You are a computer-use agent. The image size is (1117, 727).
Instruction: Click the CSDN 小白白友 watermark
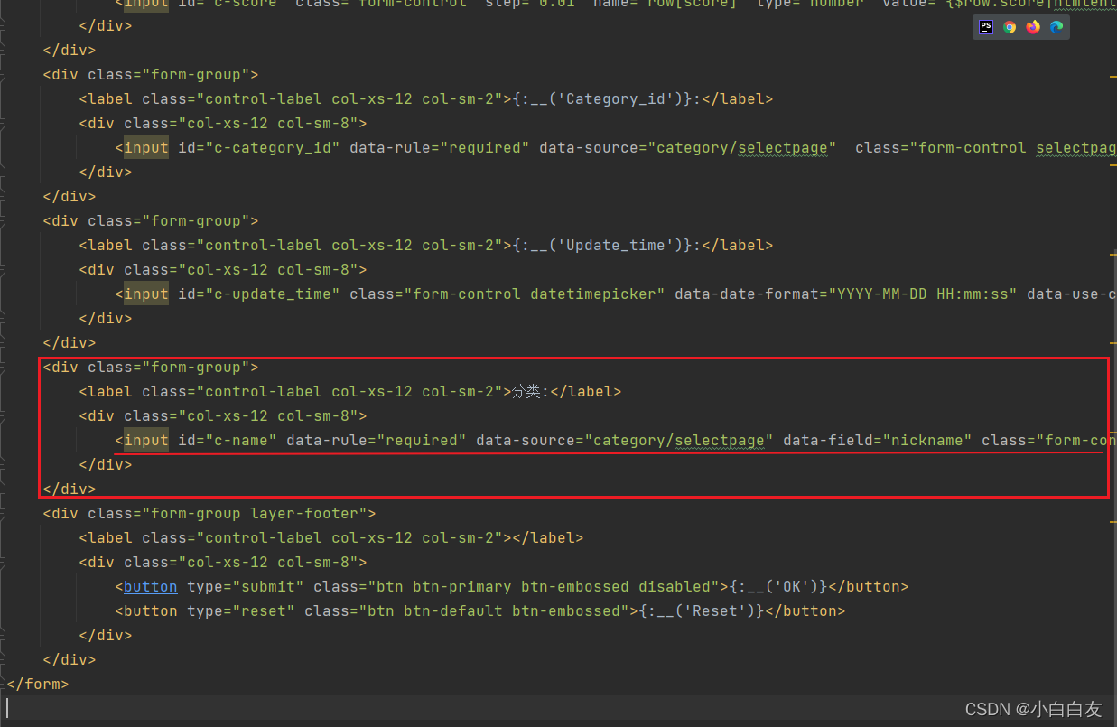point(1033,709)
